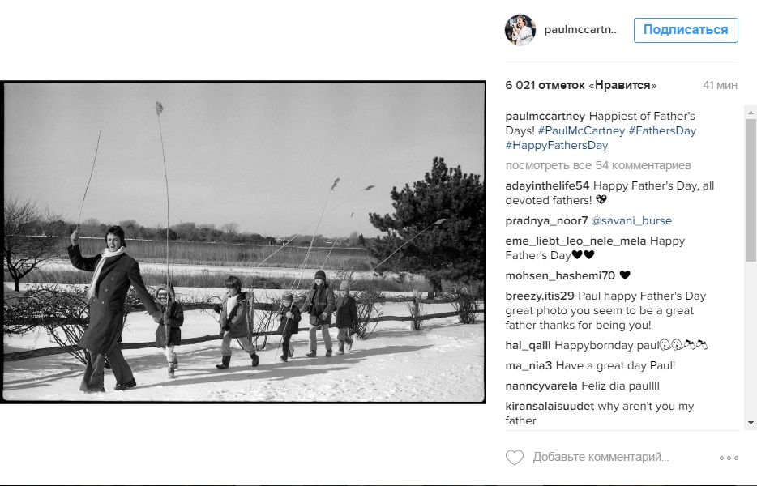Open adayinthelife54 commenter profile

(547, 185)
